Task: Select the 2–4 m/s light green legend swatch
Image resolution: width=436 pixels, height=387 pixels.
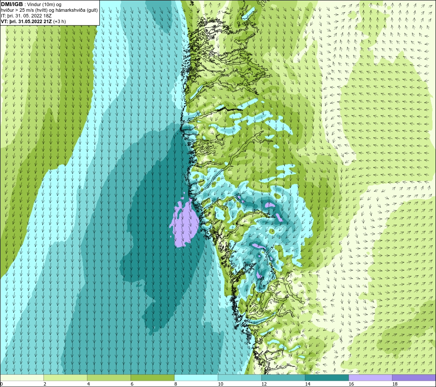Action: click(65, 377)
